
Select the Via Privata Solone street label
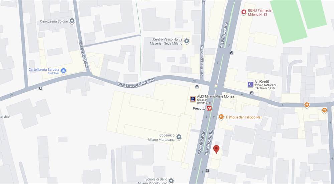tap(84, 54)
